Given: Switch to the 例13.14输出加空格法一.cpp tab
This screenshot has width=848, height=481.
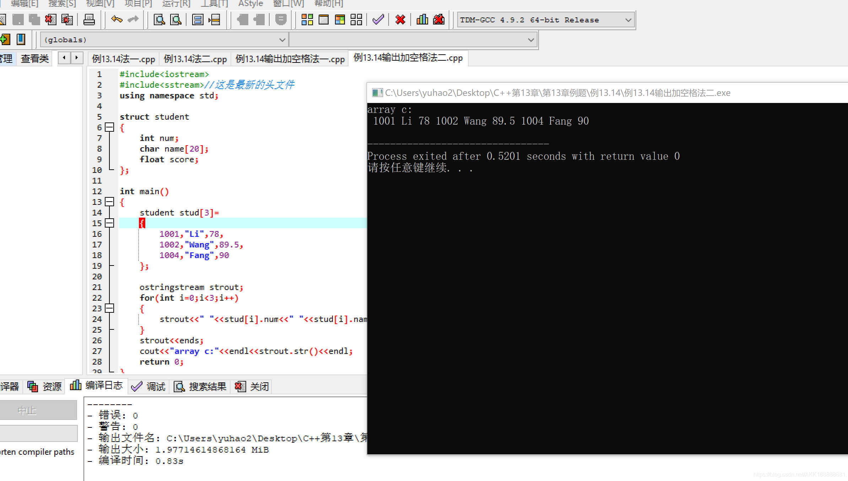Looking at the screenshot, I should click(290, 59).
